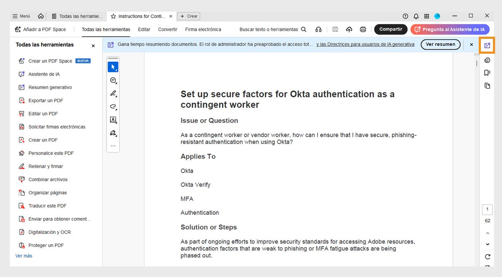502x277 pixels.
Task: Activate the text box tool
Action: pyautogui.click(x=113, y=120)
